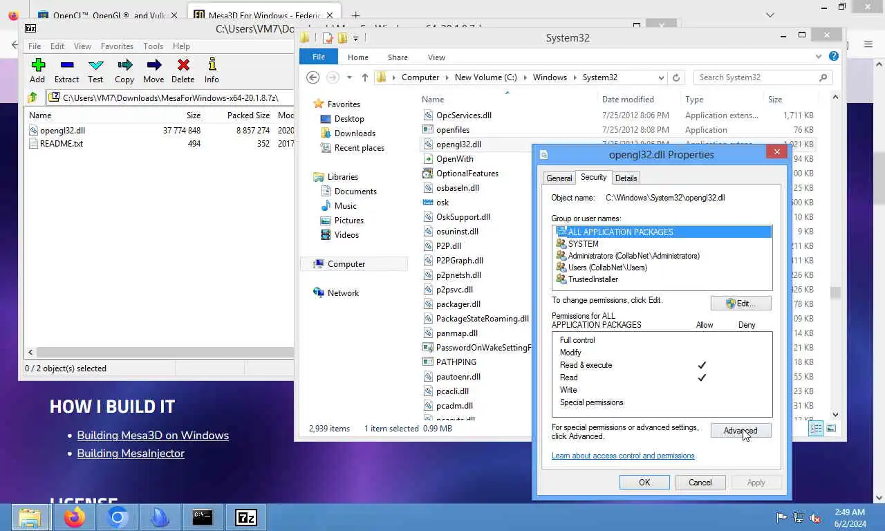Switch to the large icons view button
The image size is (885, 531).
832,429
